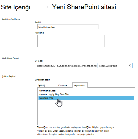Click the Yeni SharePoint sitesi page title

[x=84, y=7]
